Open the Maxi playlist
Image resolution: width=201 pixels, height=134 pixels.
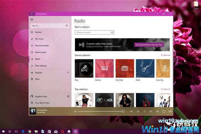click(50, 79)
